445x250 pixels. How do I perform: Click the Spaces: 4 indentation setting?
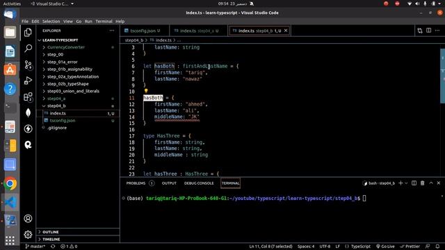[306, 247]
